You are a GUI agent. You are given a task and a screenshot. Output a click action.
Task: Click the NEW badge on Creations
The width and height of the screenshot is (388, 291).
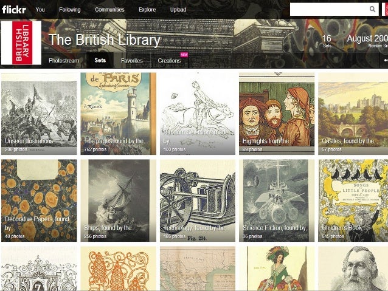click(184, 55)
